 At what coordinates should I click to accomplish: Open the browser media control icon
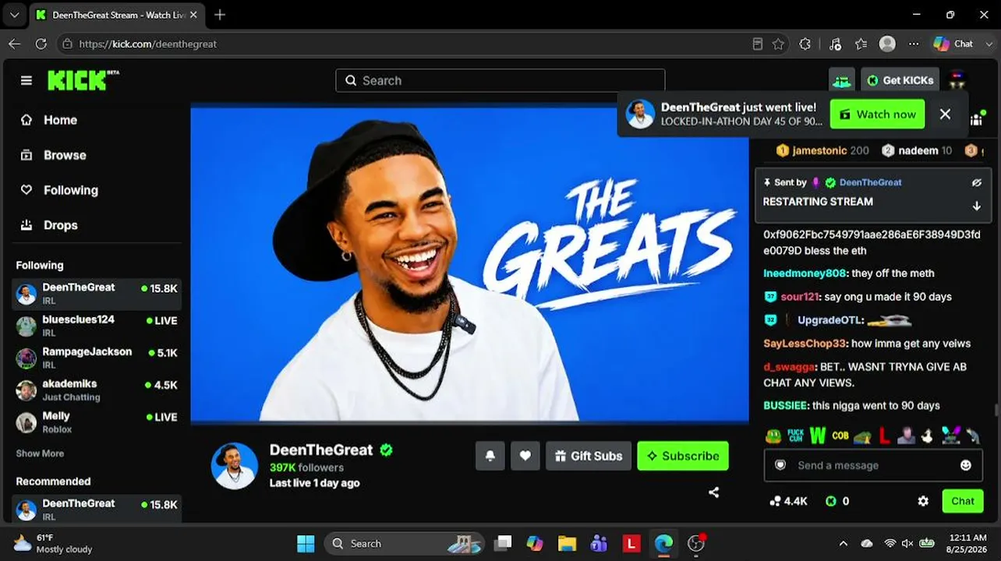click(835, 44)
